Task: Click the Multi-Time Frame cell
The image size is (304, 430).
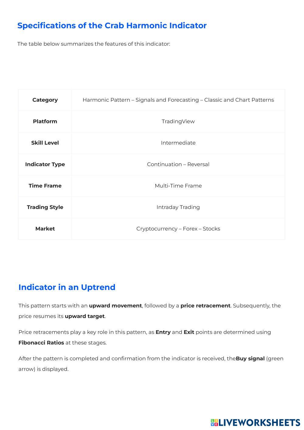Action: [178, 186]
